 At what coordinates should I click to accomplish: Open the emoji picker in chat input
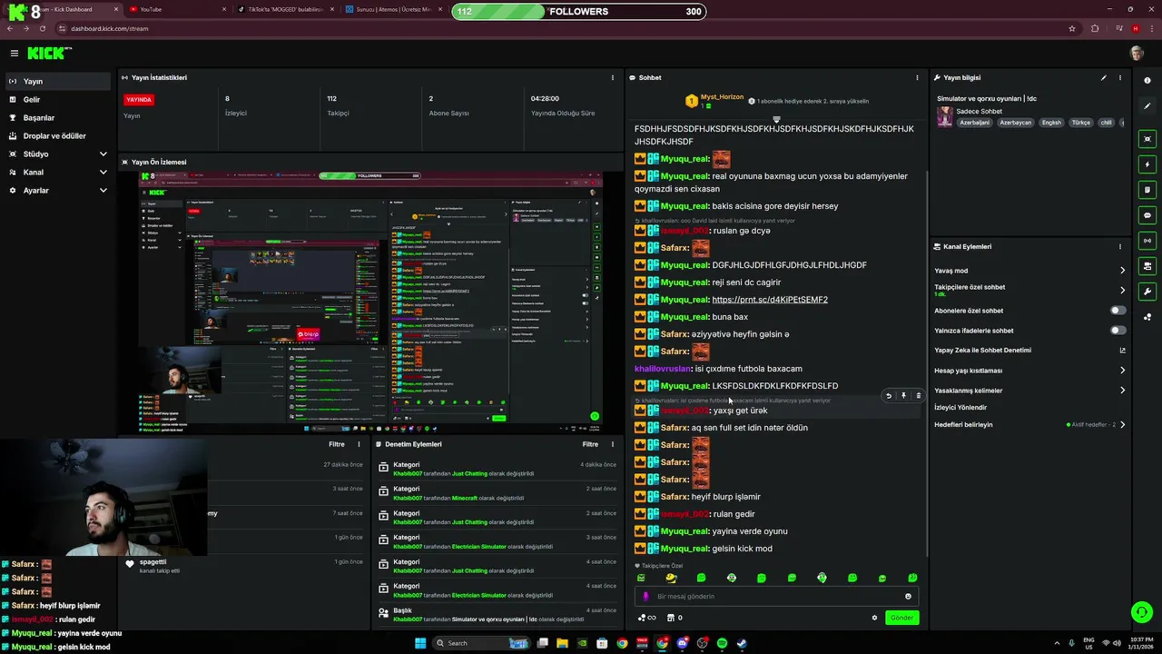tap(908, 597)
